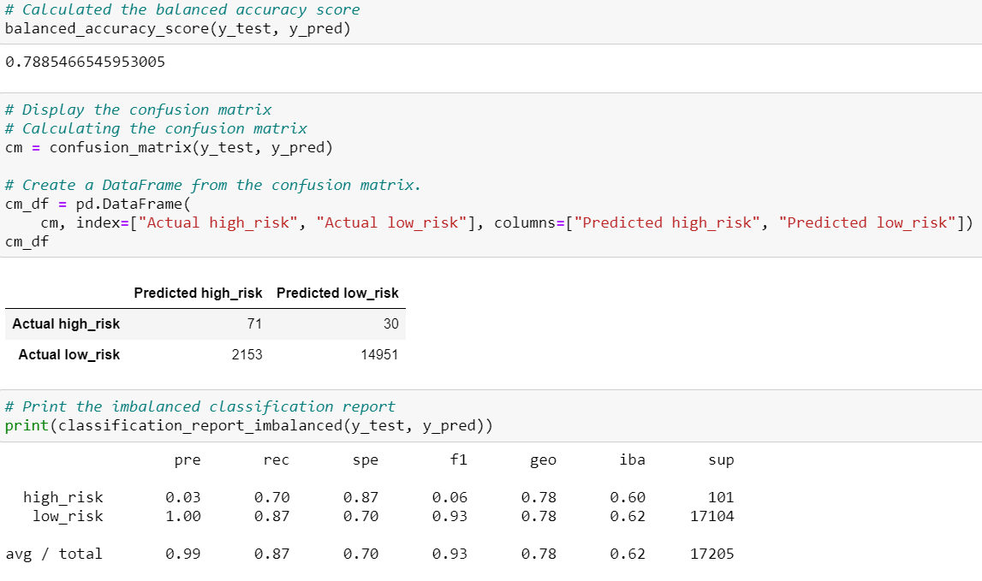The height and width of the screenshot is (581, 982).
Task: Select high_risk iba value 0.60
Action: (628, 497)
